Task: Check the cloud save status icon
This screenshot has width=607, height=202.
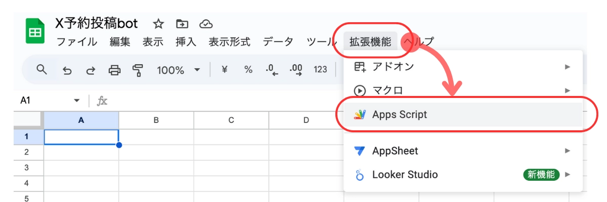Action: click(205, 24)
